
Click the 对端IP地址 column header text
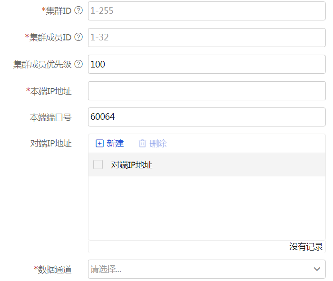click(x=132, y=165)
